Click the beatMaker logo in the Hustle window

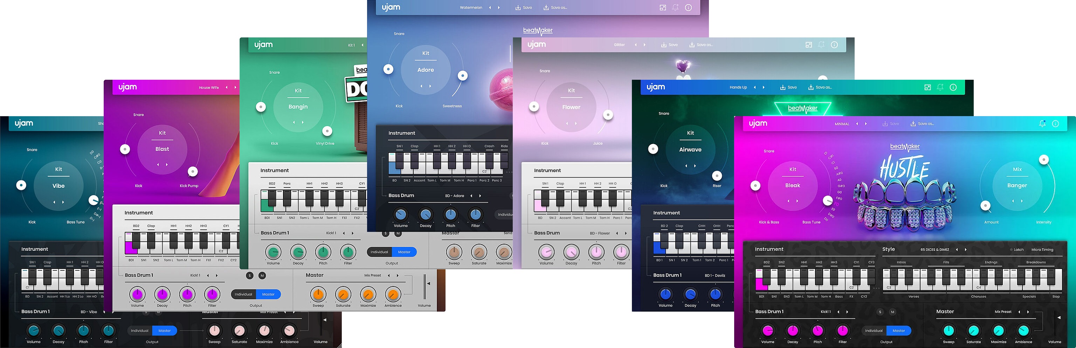tap(905, 147)
